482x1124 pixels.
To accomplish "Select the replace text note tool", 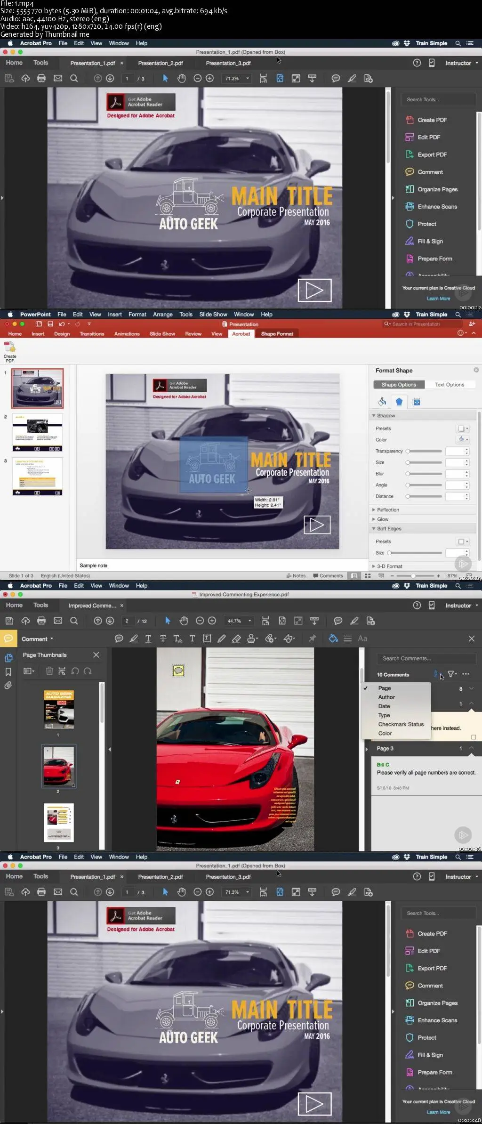I will (177, 639).
